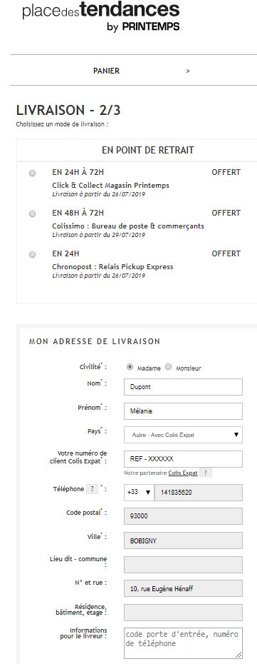Click the Résidence, bâtiment, étage field
257x664 pixels.
(183, 613)
